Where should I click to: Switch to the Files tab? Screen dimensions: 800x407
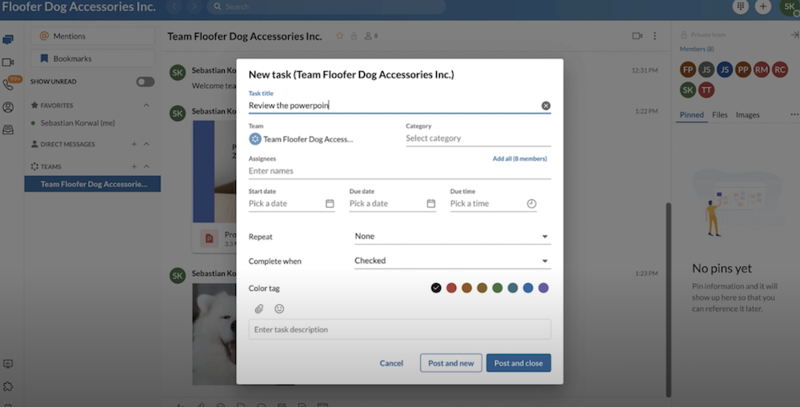coord(719,115)
